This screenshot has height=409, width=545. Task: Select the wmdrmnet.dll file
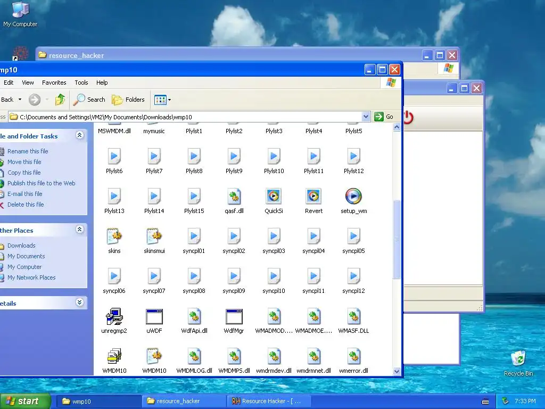click(x=313, y=356)
